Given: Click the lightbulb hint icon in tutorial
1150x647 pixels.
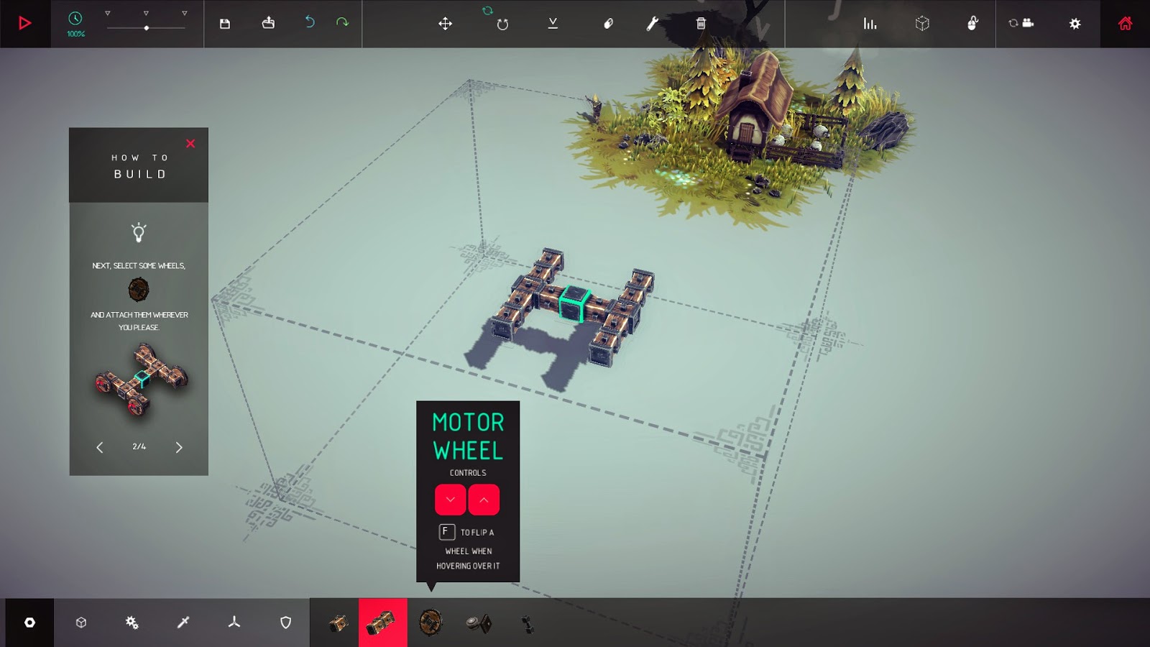Looking at the screenshot, I should pos(139,232).
